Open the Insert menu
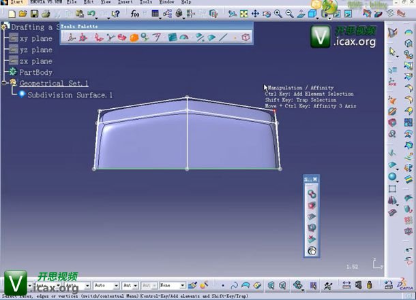This screenshot has width=416, height=300. click(x=125, y=2)
